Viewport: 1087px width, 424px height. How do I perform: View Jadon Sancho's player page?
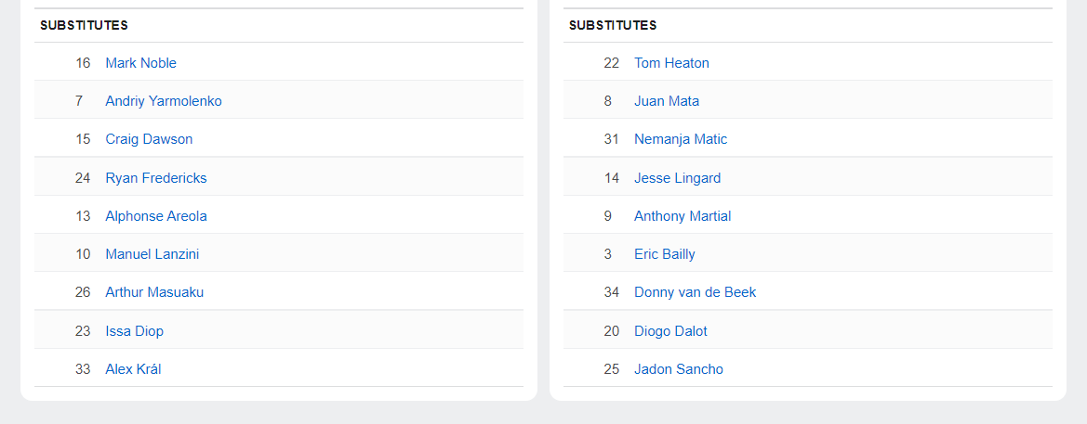pyautogui.click(x=679, y=369)
